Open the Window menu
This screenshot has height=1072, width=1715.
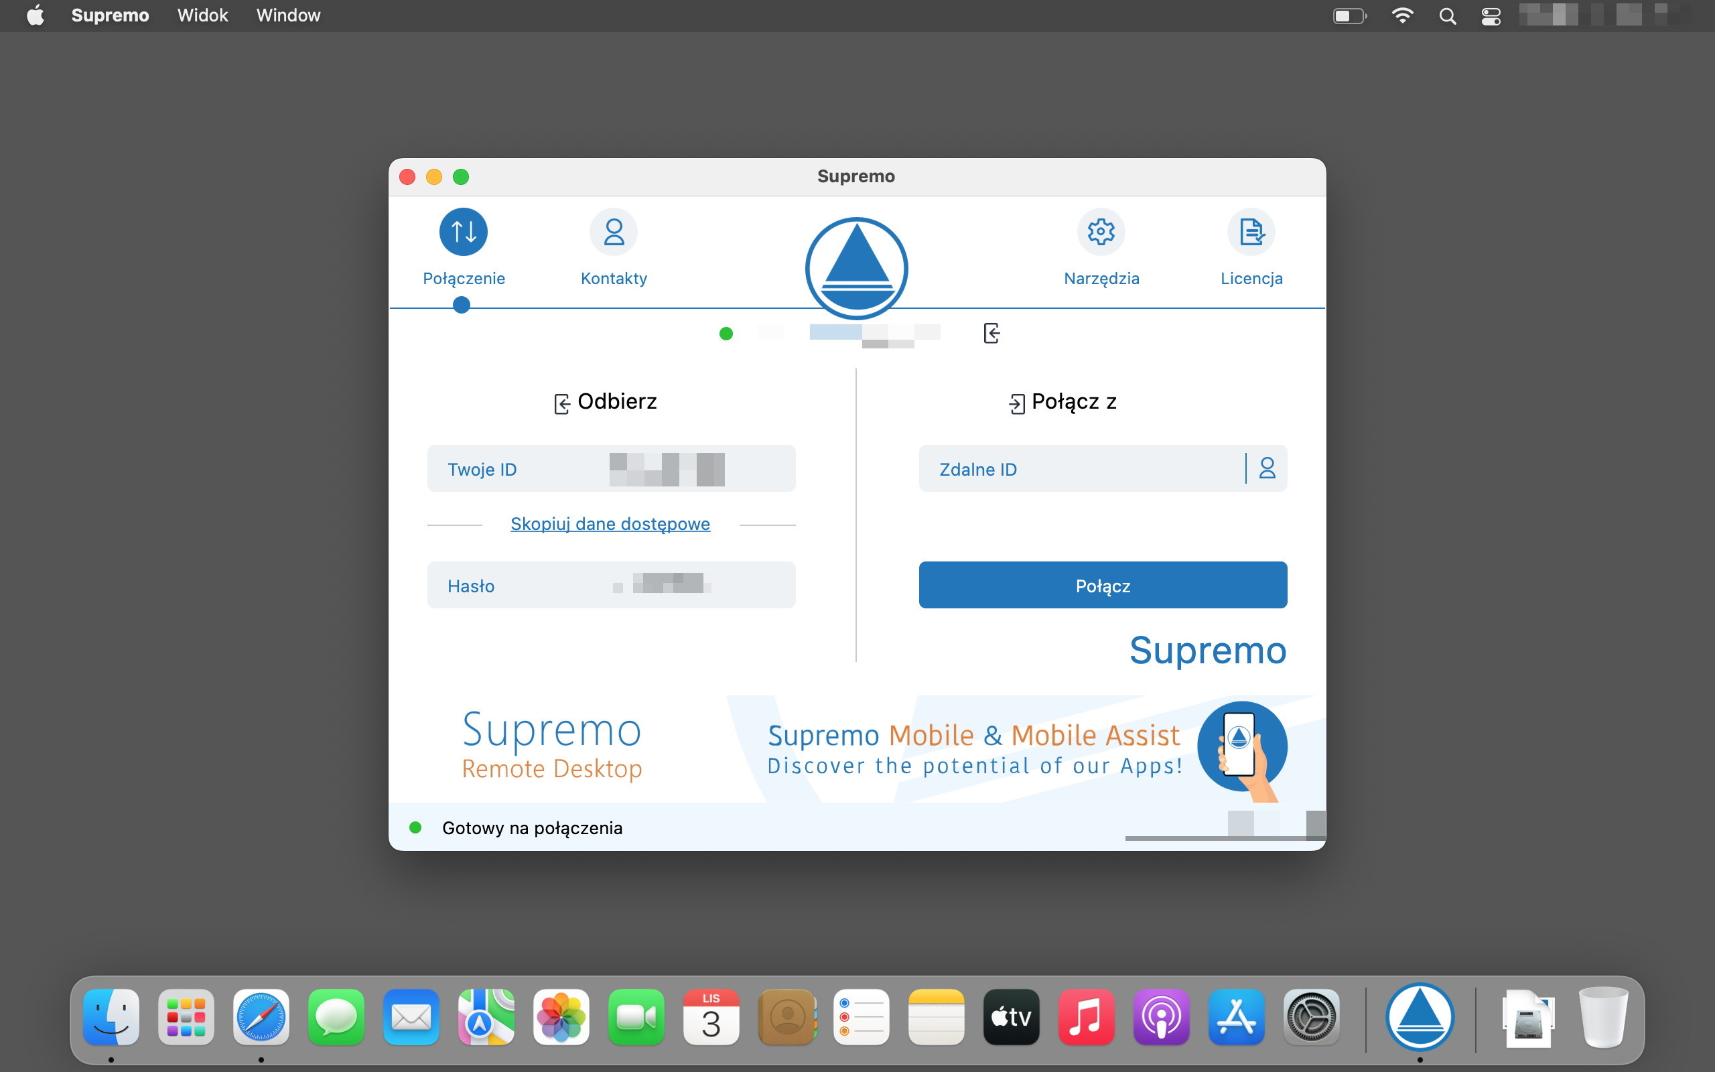(289, 15)
